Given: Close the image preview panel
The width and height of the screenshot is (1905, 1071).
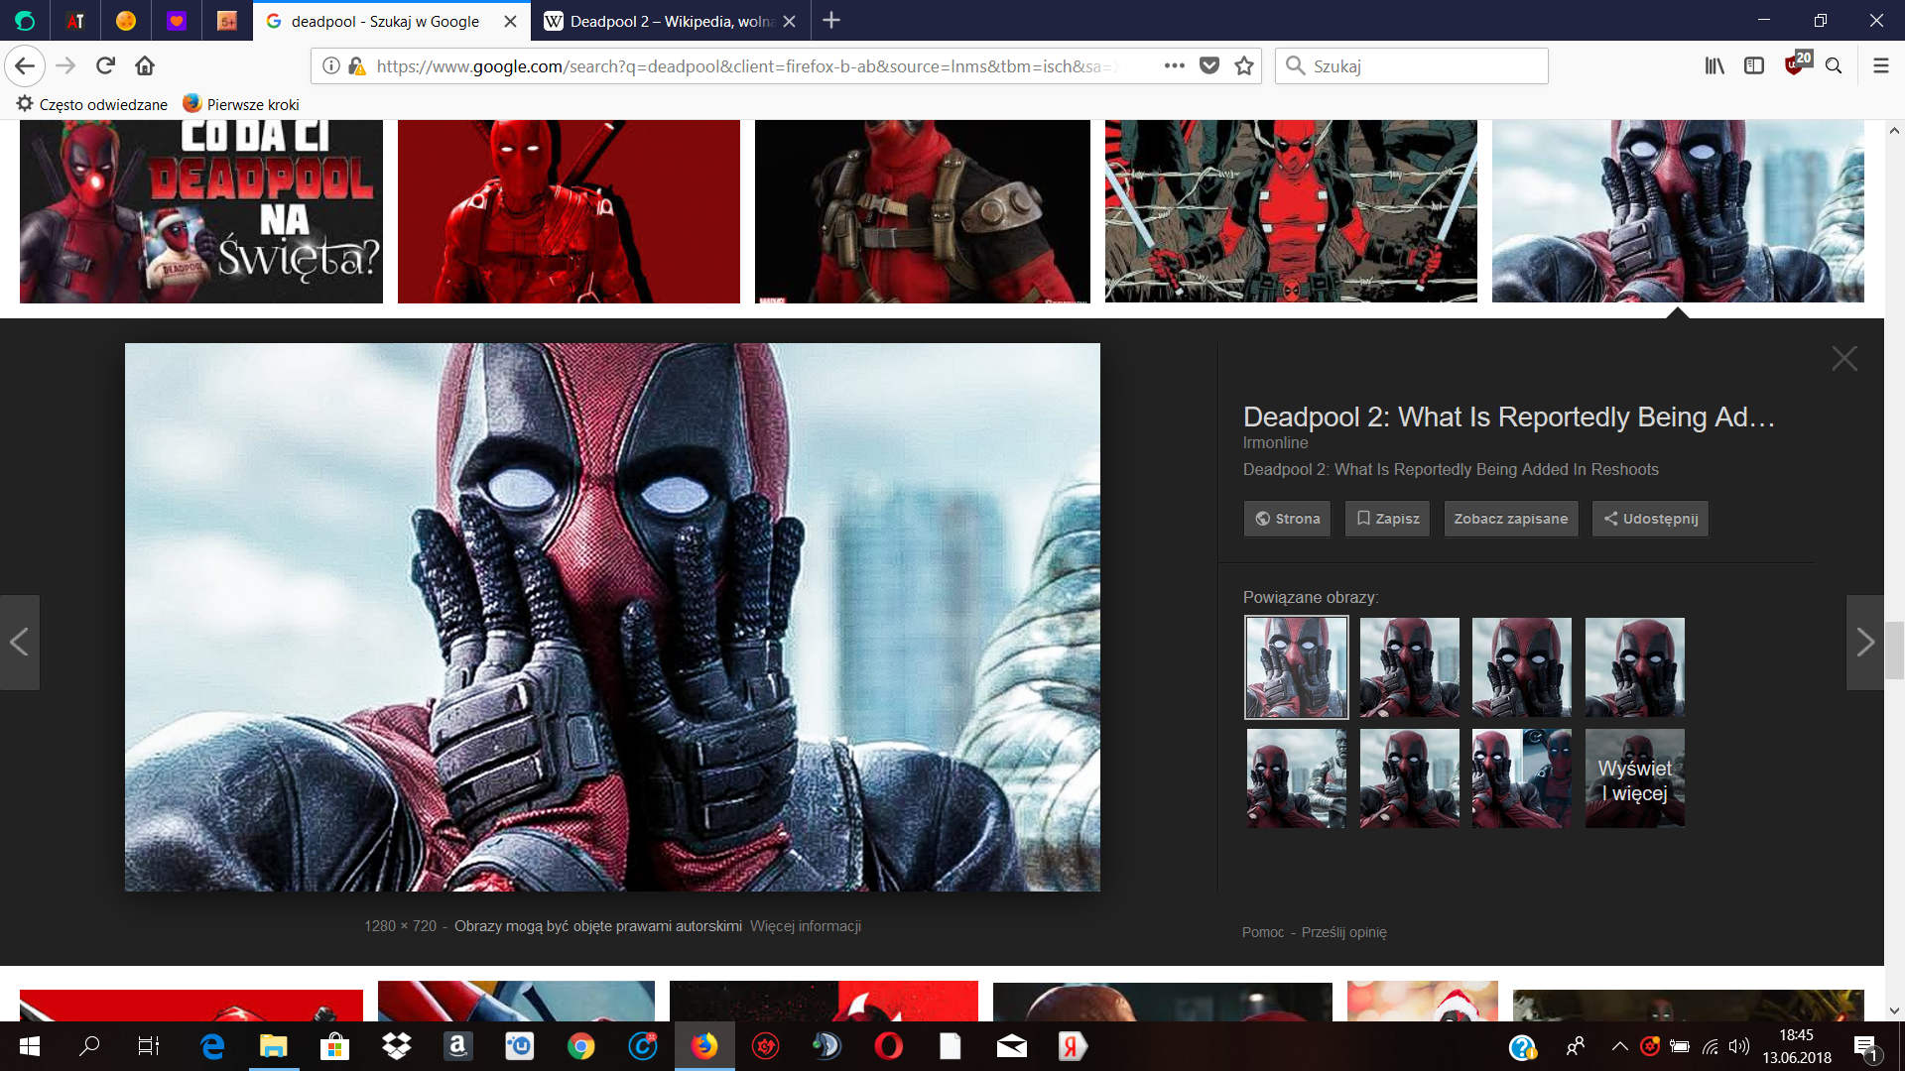Looking at the screenshot, I should [x=1844, y=358].
